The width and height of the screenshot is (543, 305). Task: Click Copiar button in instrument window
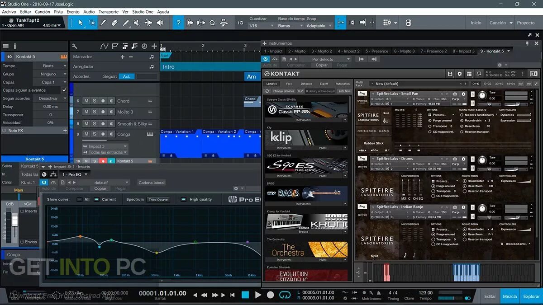[x=322, y=65]
